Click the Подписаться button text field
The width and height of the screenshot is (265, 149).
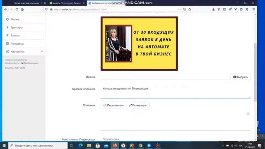[x=176, y=139]
